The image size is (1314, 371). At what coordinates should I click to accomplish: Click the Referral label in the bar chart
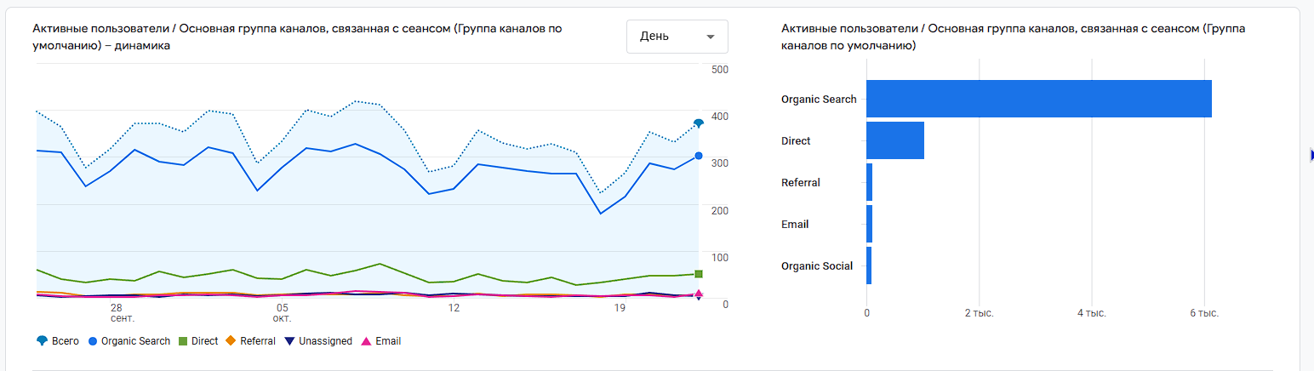click(801, 183)
